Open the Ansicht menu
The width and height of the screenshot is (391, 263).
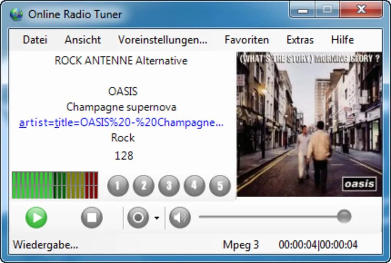[x=83, y=40]
